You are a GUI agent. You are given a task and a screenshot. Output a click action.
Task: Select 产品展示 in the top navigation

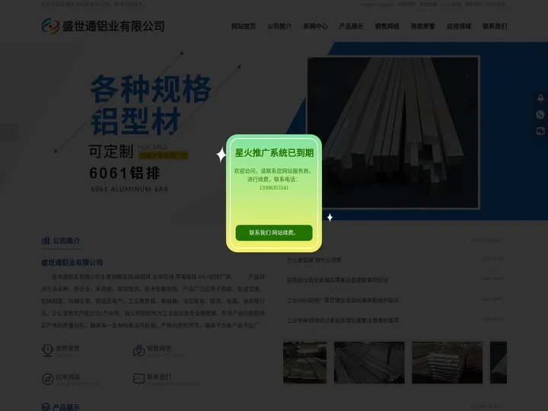[351, 26]
